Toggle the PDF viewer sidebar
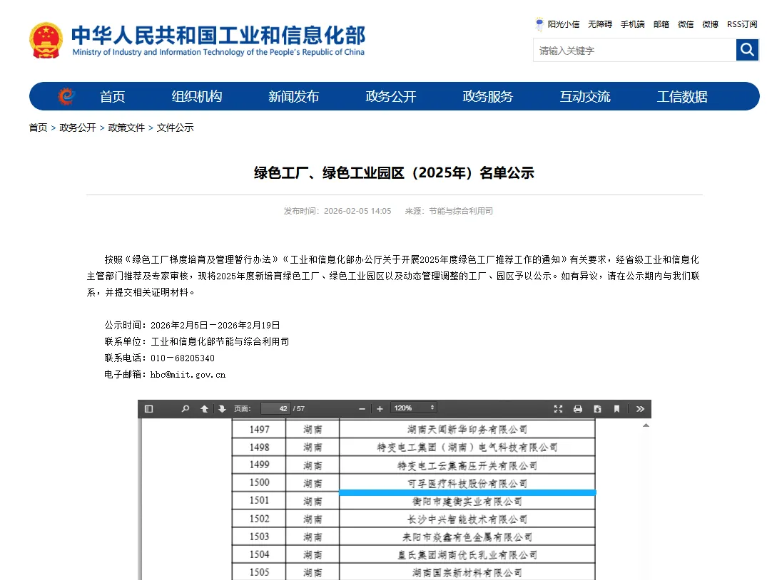 [148, 409]
